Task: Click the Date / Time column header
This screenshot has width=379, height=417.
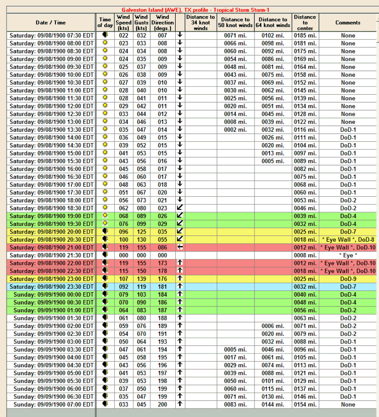Action: pyautogui.click(x=51, y=23)
